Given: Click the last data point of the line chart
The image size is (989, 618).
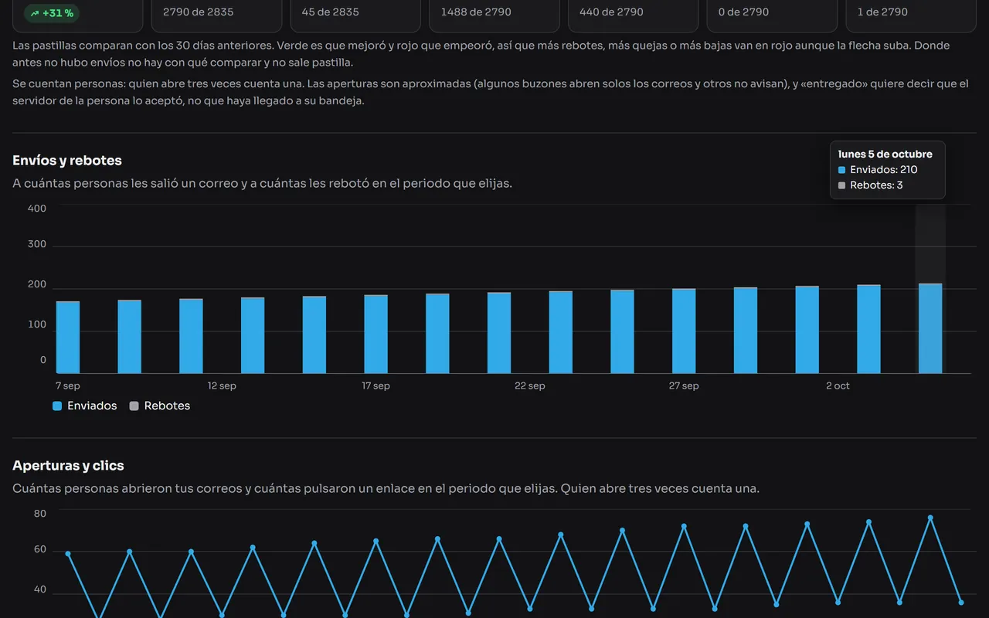Looking at the screenshot, I should (961, 602).
